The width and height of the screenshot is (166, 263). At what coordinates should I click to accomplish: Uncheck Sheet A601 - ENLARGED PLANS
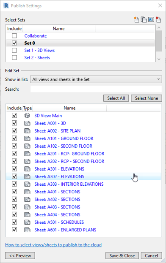(14, 230)
